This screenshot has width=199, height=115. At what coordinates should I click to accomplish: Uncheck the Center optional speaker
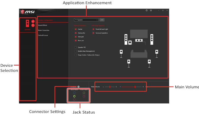76,29
